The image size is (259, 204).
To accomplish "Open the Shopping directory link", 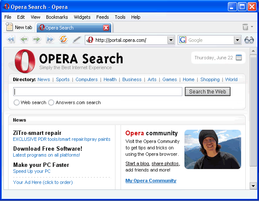I will (210, 79).
